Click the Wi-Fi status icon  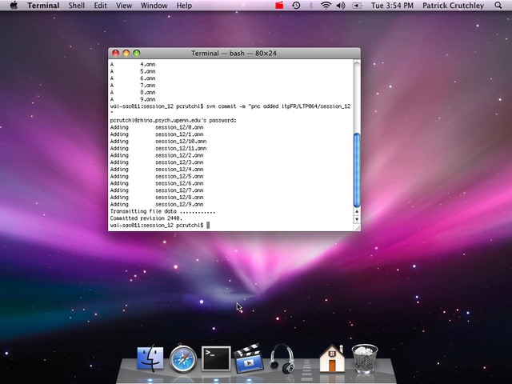pos(326,6)
